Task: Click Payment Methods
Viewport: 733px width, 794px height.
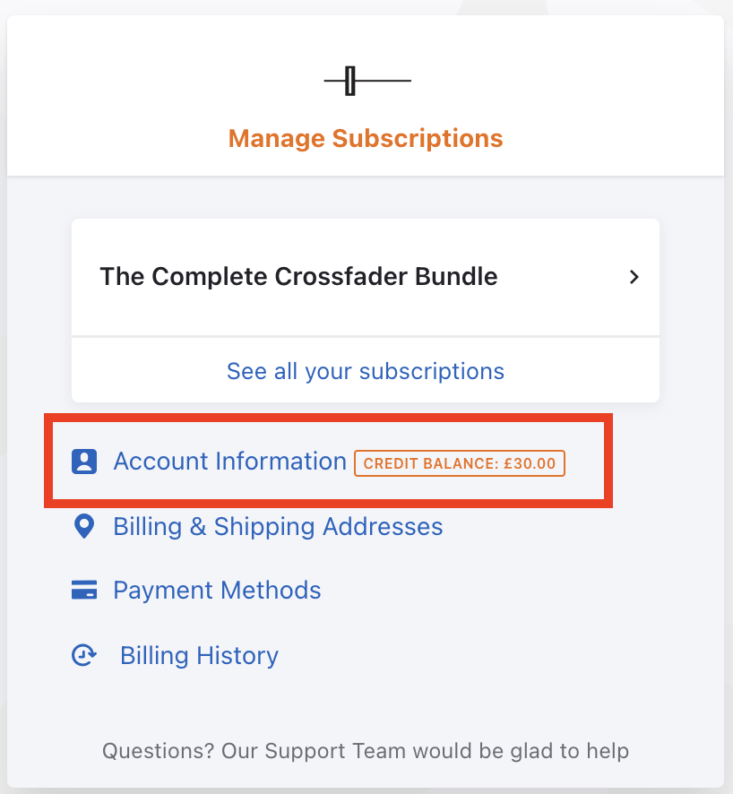Action: point(217,590)
